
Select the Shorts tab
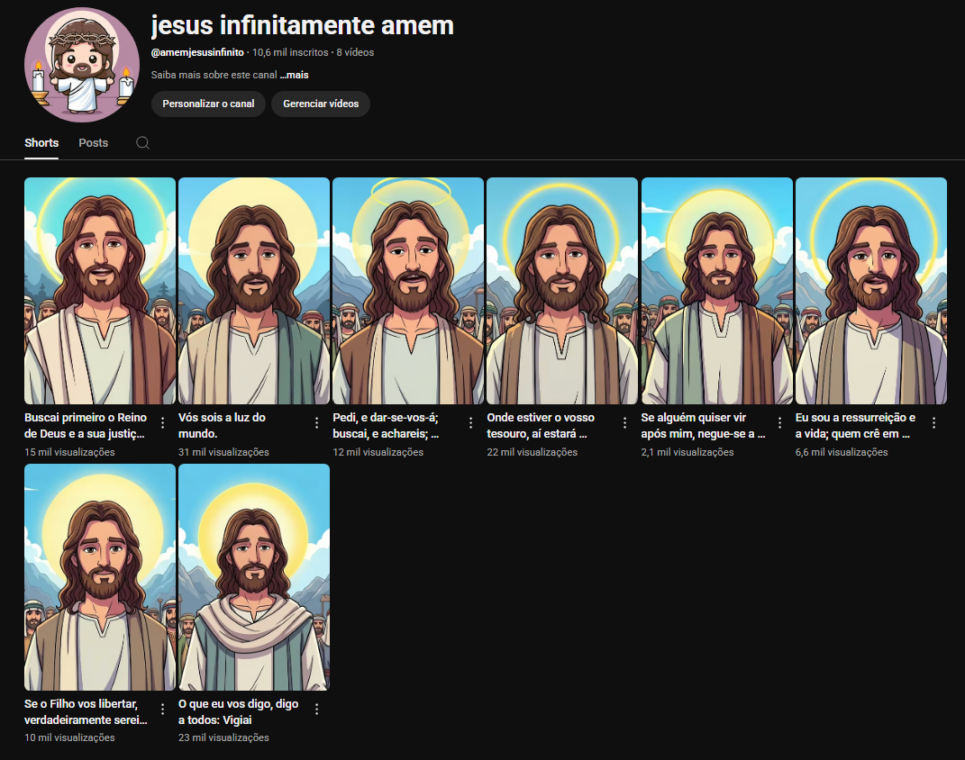(41, 142)
